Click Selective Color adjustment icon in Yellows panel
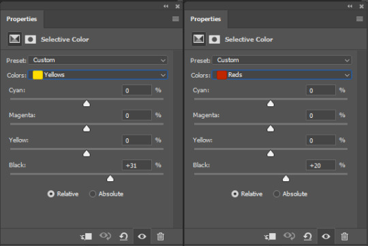 click(x=14, y=39)
